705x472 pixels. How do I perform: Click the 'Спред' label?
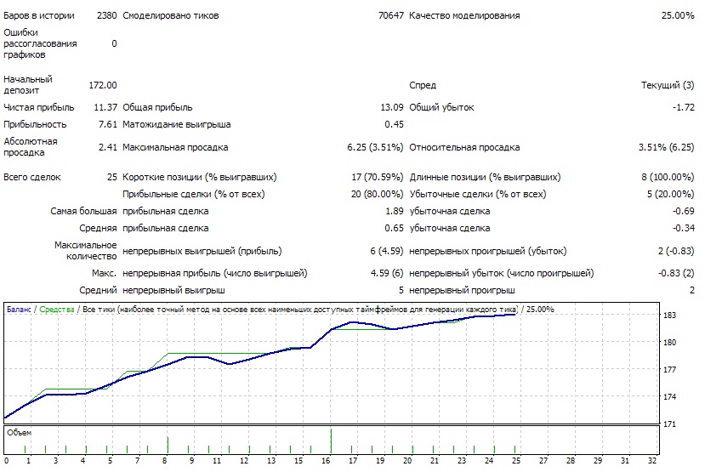pos(423,85)
